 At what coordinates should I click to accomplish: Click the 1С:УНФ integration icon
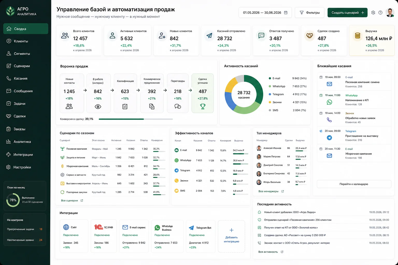pyautogui.click(x=99, y=227)
